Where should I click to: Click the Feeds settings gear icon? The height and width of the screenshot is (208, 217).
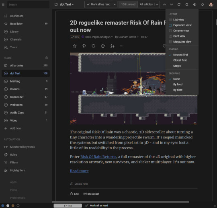click(47, 58)
